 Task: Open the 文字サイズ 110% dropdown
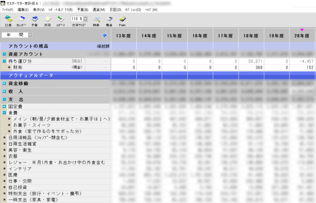tap(85, 19)
